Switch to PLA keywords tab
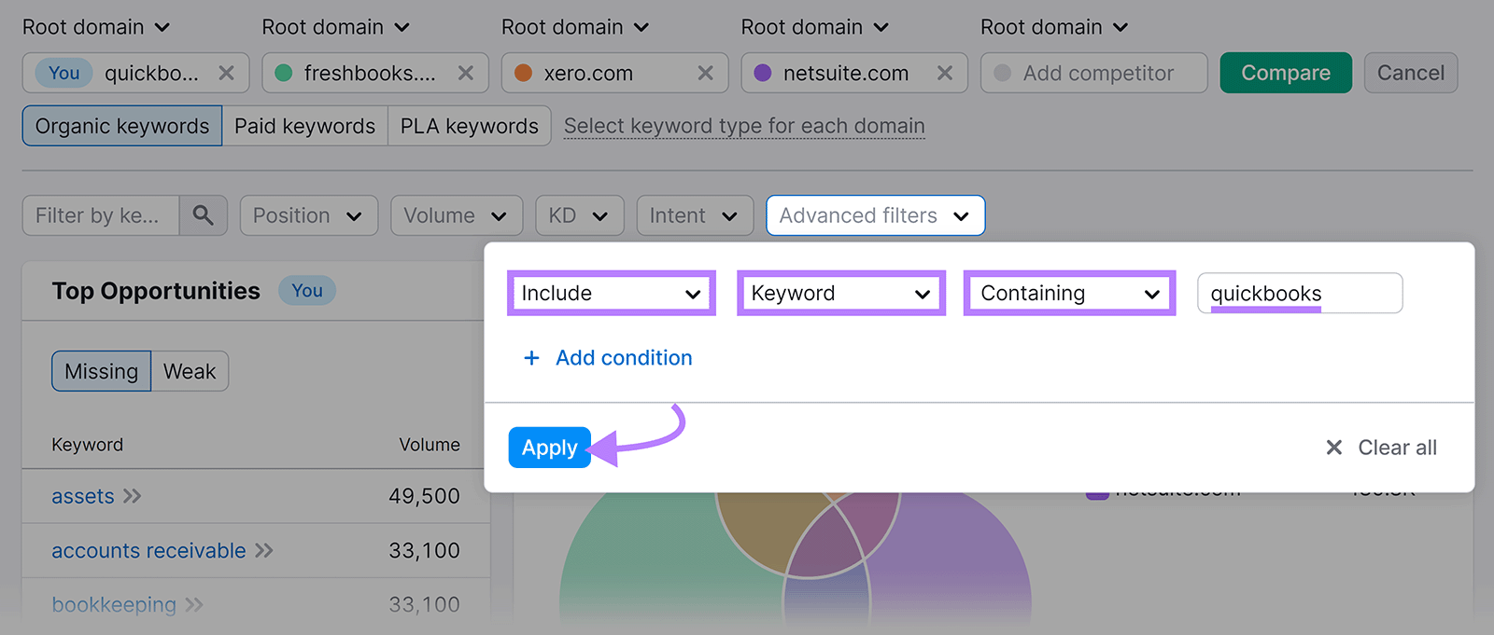1494x635 pixels. [x=469, y=126]
